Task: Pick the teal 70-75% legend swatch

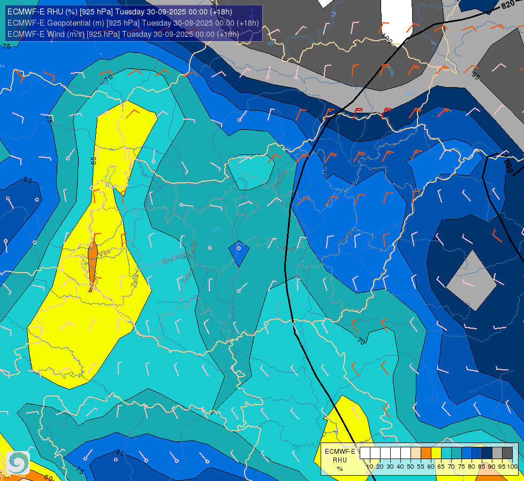Action: (x=457, y=453)
